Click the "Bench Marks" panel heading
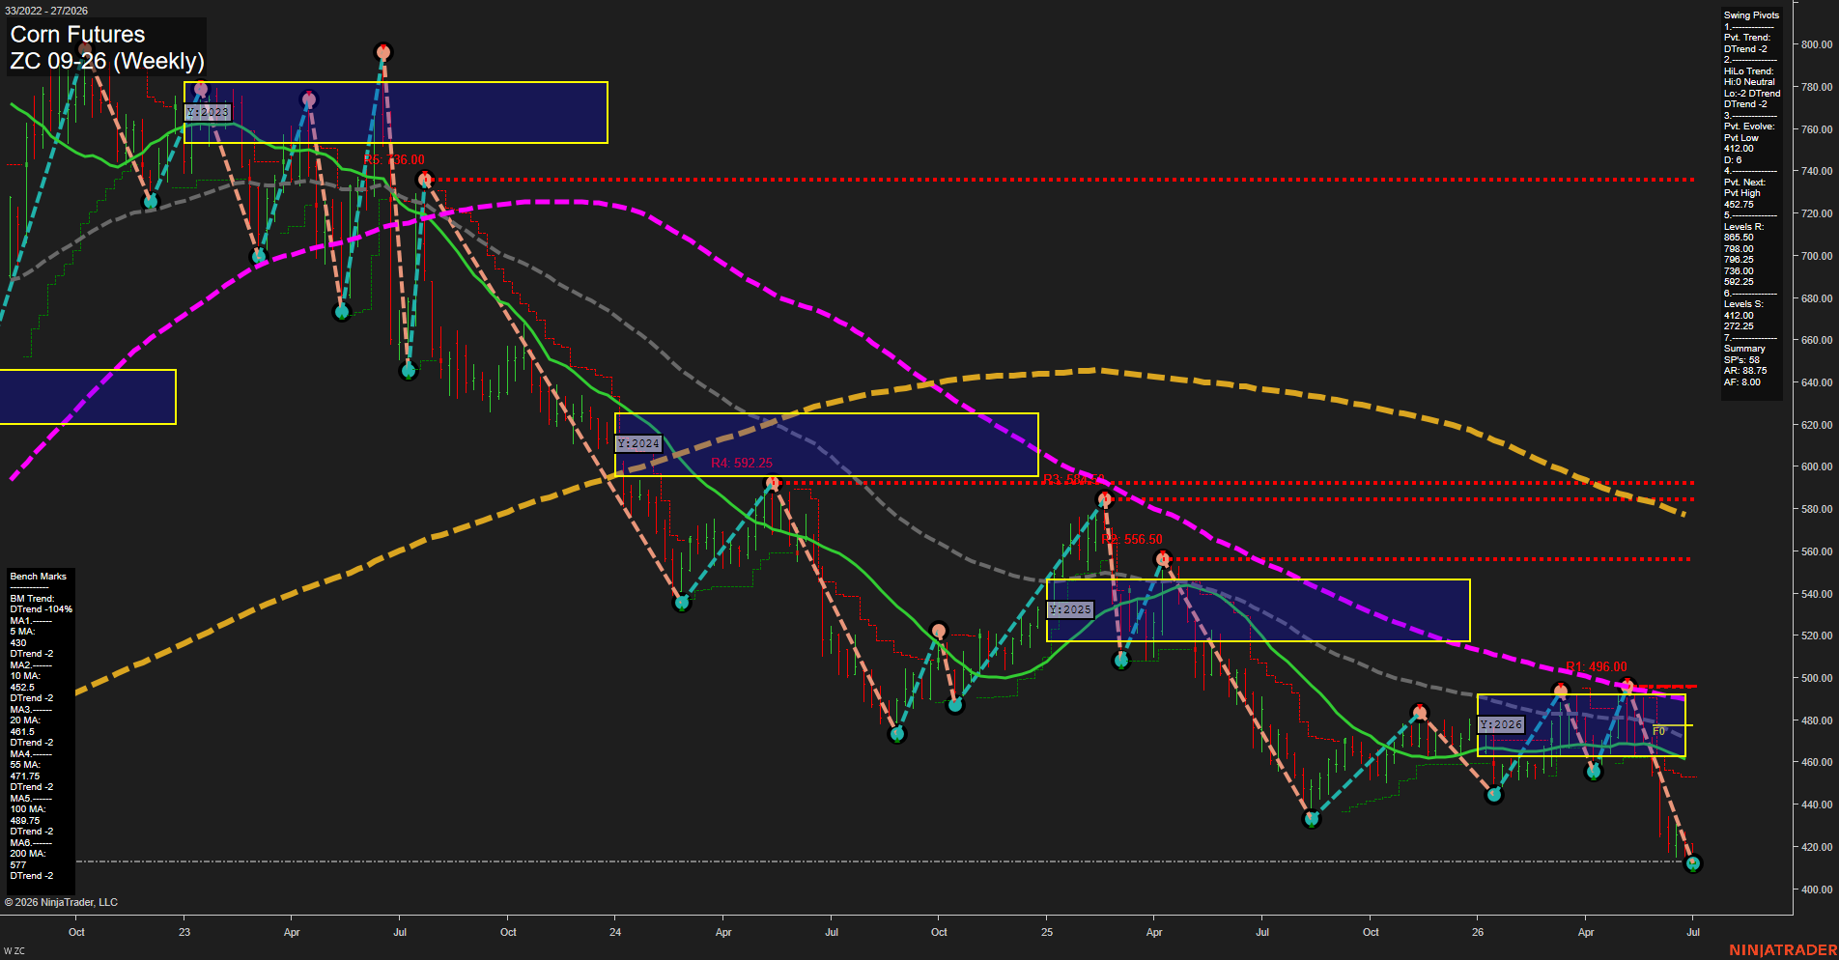This screenshot has height=960, width=1839. tap(39, 577)
